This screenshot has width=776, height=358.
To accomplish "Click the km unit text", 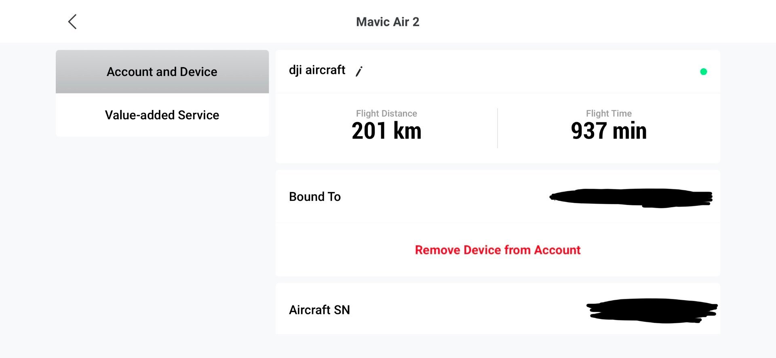I will [x=407, y=131].
